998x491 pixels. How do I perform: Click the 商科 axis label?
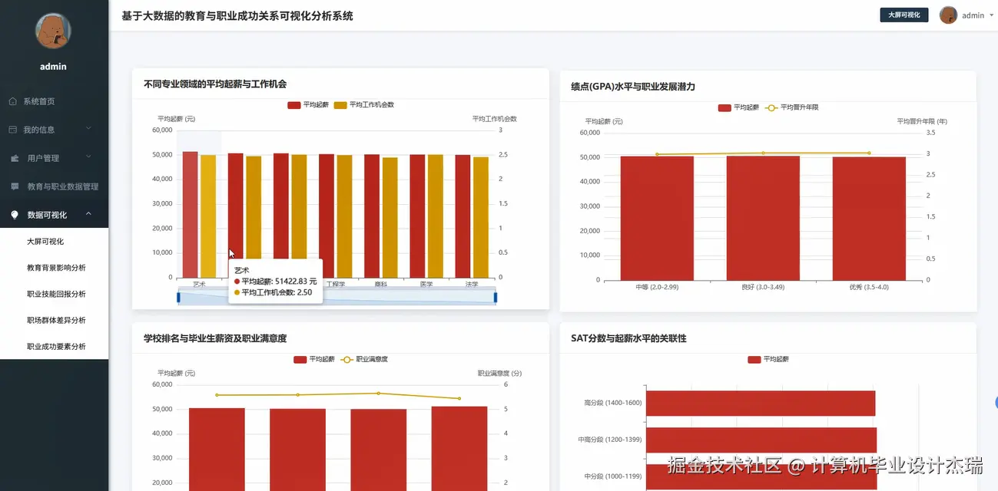pyautogui.click(x=381, y=284)
